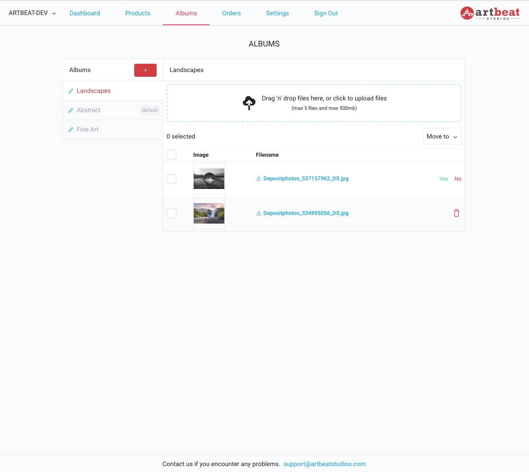529x472 pixels.
Task: Select the Abstract album in sidebar
Action: [x=89, y=110]
